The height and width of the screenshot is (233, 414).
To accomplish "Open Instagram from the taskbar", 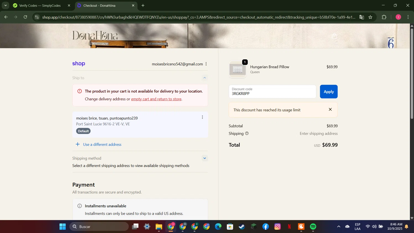I will [278, 227].
